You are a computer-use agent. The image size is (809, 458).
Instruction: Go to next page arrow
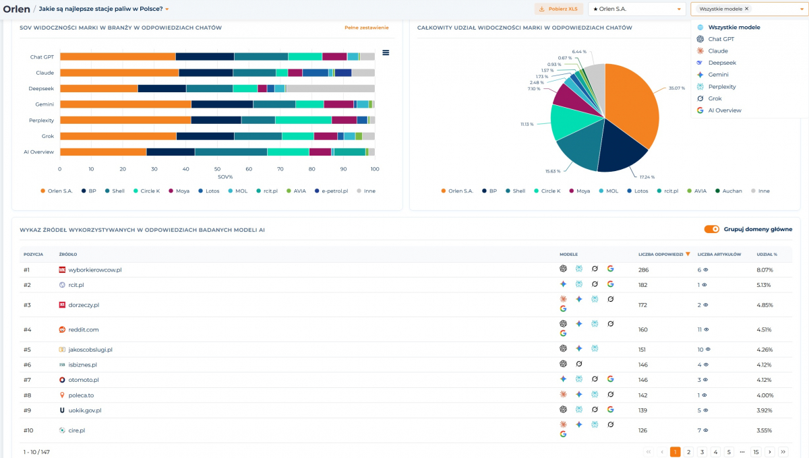coord(770,452)
